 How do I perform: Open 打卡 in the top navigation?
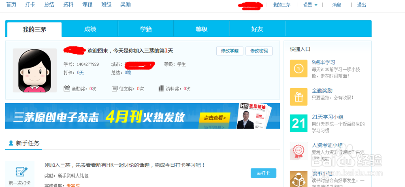[30, 4]
